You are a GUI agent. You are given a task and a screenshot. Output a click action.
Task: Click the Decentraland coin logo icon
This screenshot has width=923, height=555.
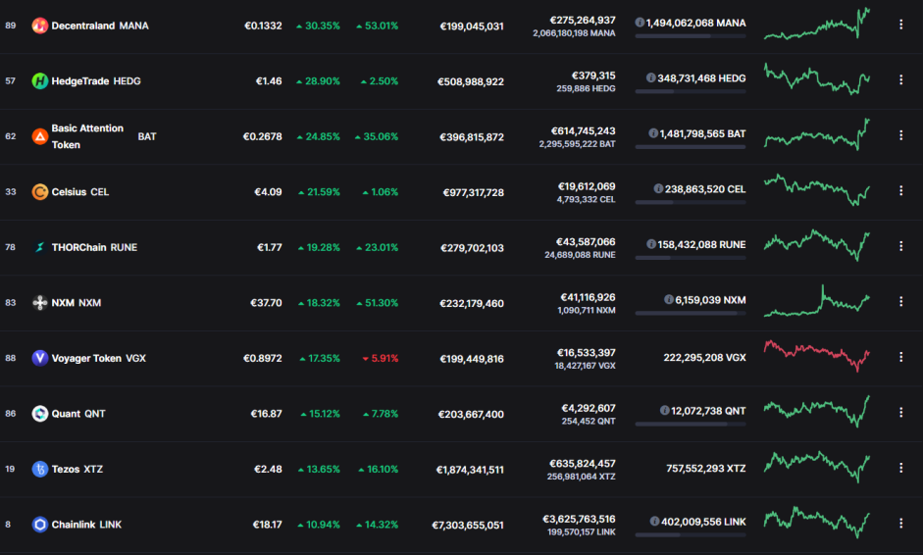tap(39, 25)
